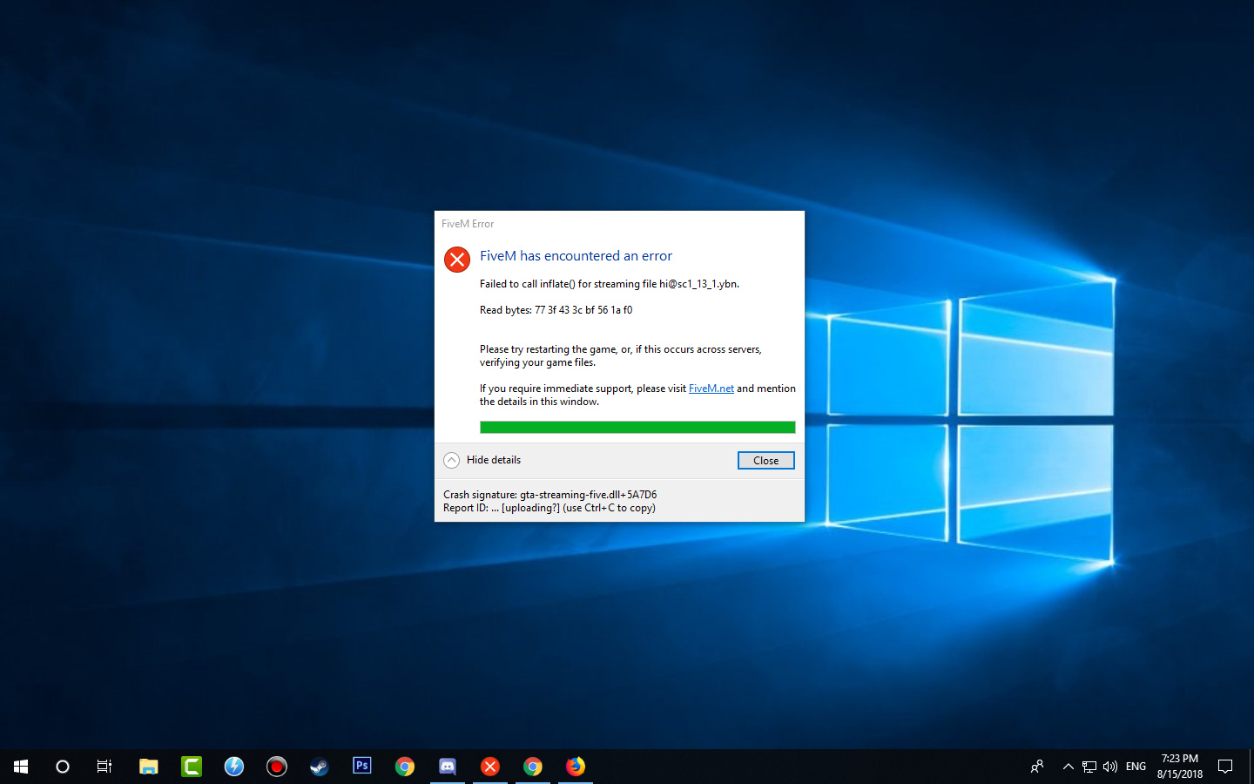The image size is (1254, 784).
Task: Open Discord from the taskbar
Action: click(x=447, y=767)
